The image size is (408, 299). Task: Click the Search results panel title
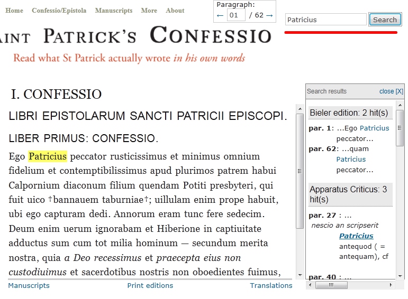[x=327, y=91]
